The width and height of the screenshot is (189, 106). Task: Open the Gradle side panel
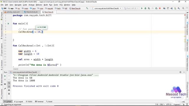(x=188, y=16)
